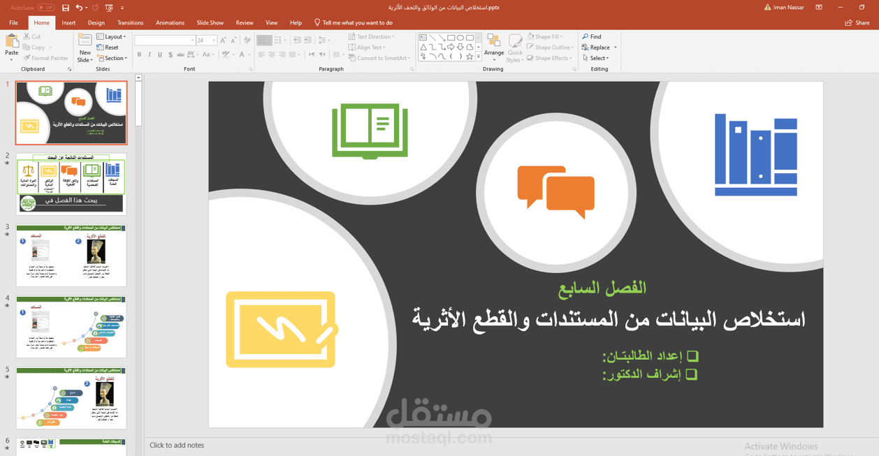Switch to the Insert tab
The height and width of the screenshot is (456, 879).
point(68,22)
